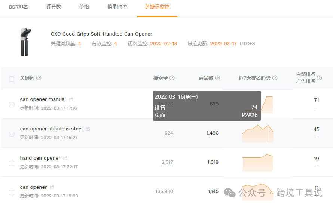This screenshot has width=333, height=206.
Task: Click the latest update date 2022-03-17
Action: tap(223, 44)
